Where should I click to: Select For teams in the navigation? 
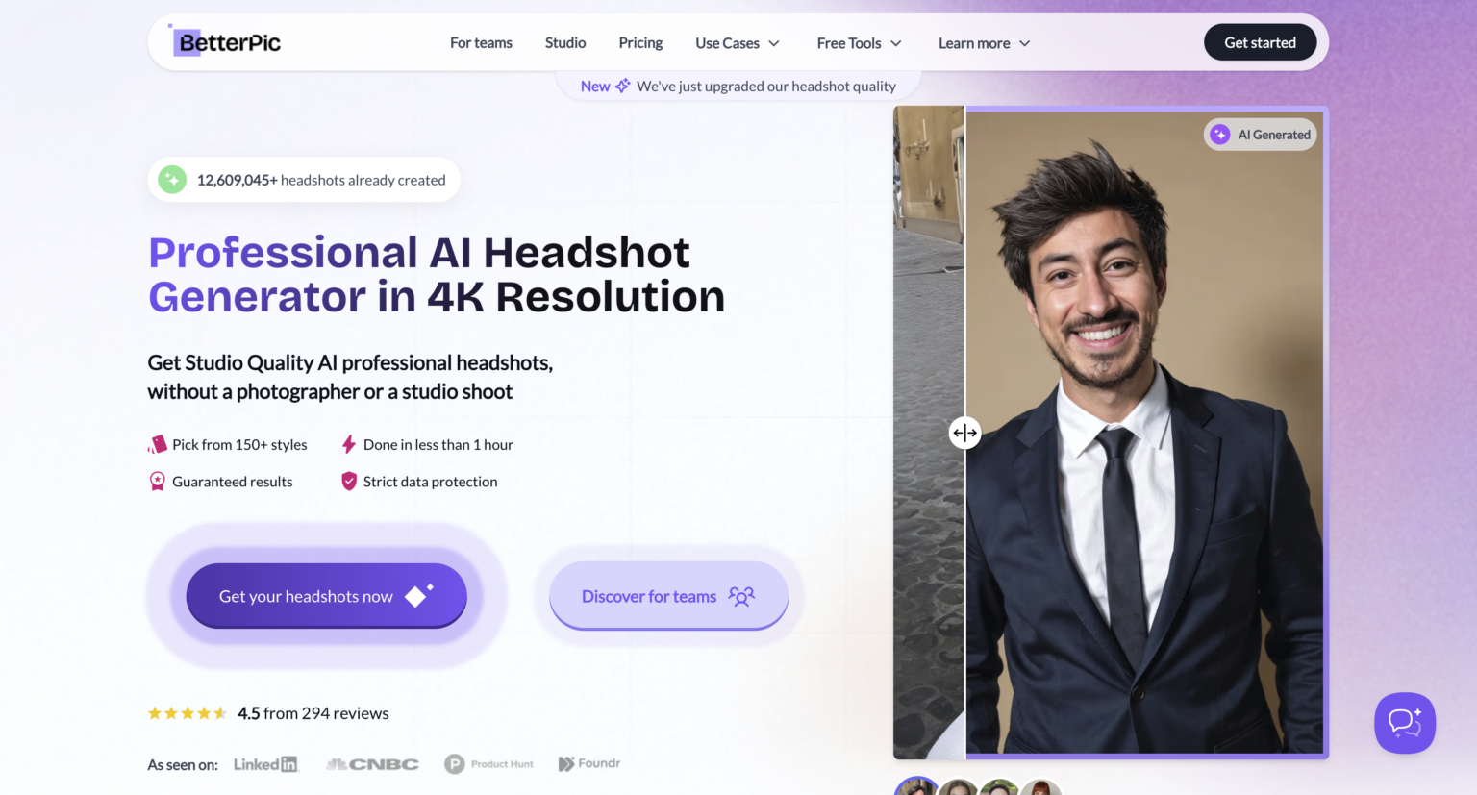click(481, 42)
